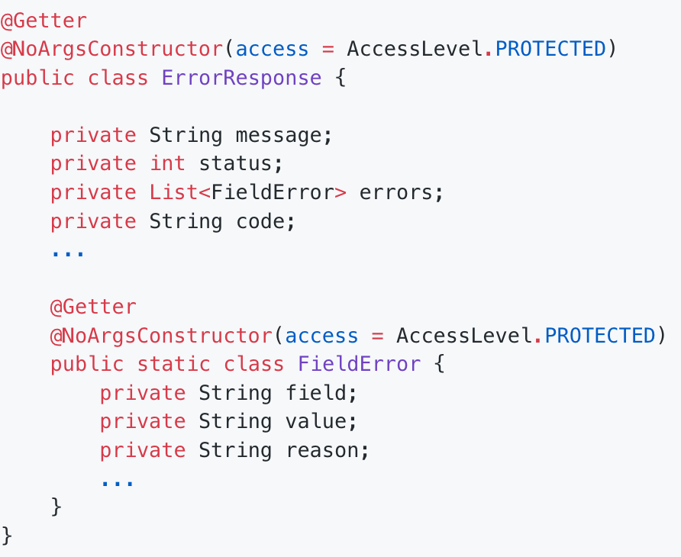Image resolution: width=681 pixels, height=557 pixels.
Task: Click the final closing brace
Action: tap(7, 536)
